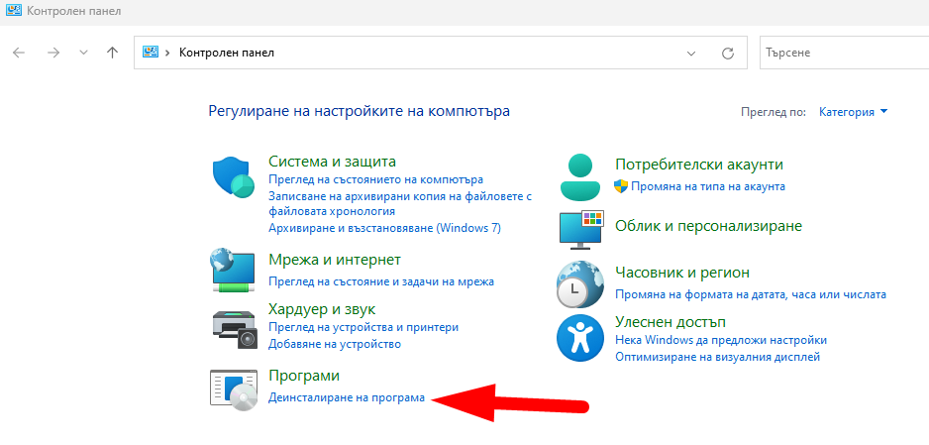Open the Програми disc icon
The width and height of the screenshot is (929, 445).
pos(234,389)
